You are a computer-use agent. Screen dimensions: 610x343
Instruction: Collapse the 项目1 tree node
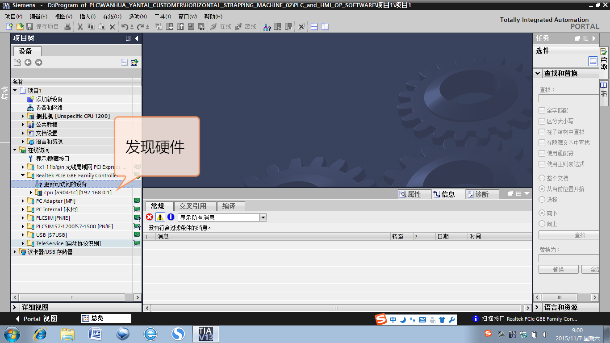[15, 91]
